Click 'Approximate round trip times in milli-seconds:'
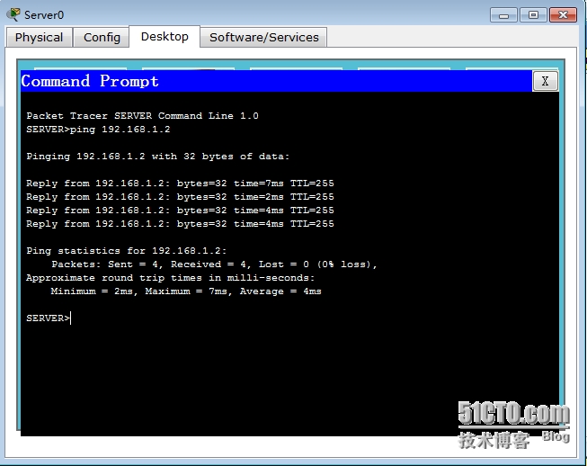The width and height of the screenshot is (587, 466). (x=170, y=278)
